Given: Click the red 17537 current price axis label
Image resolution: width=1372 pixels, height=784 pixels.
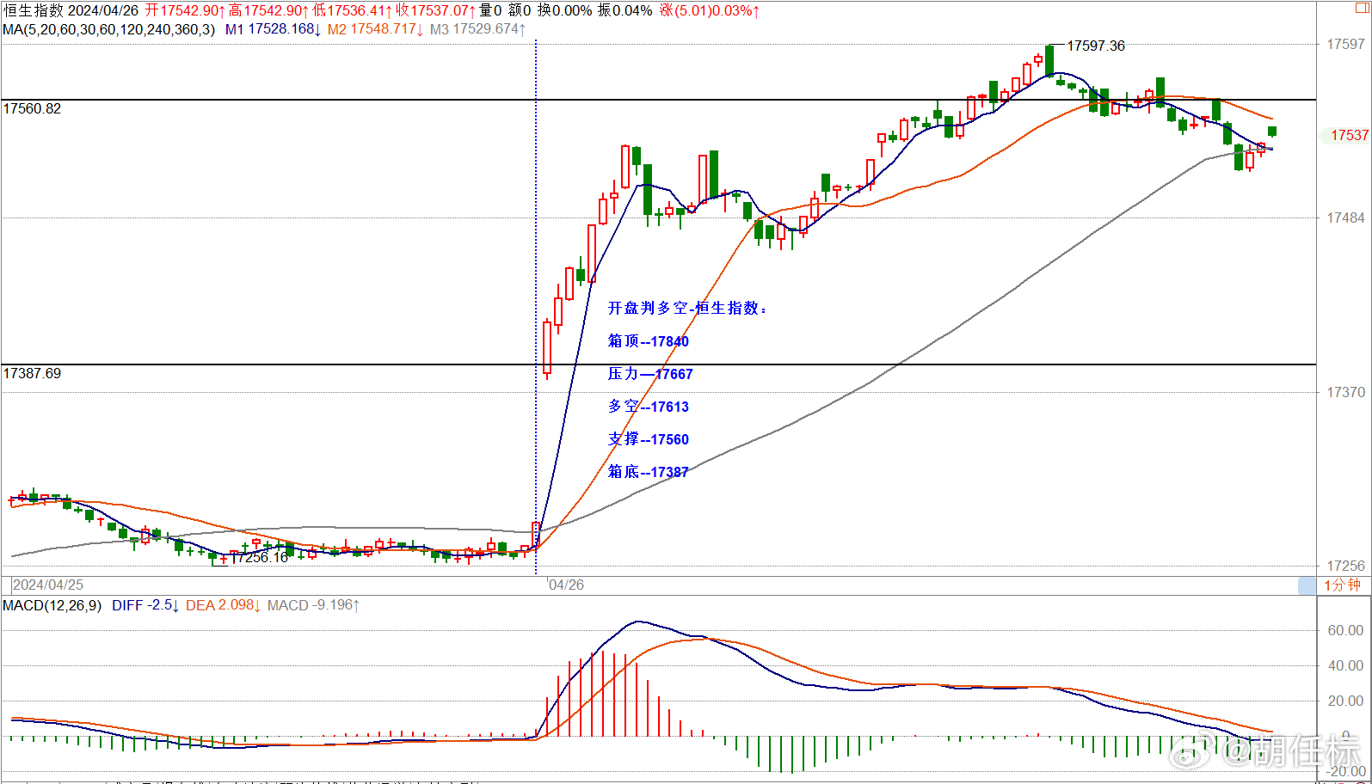Looking at the screenshot, I should 1348,135.
